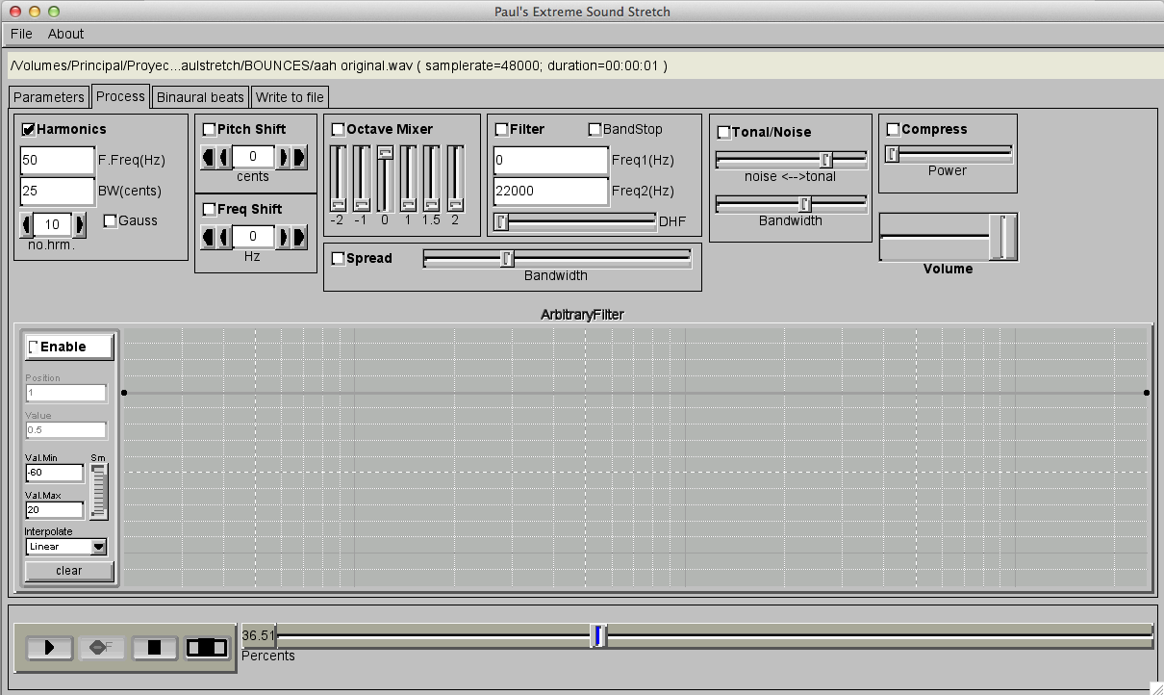Open the About menu

click(66, 34)
